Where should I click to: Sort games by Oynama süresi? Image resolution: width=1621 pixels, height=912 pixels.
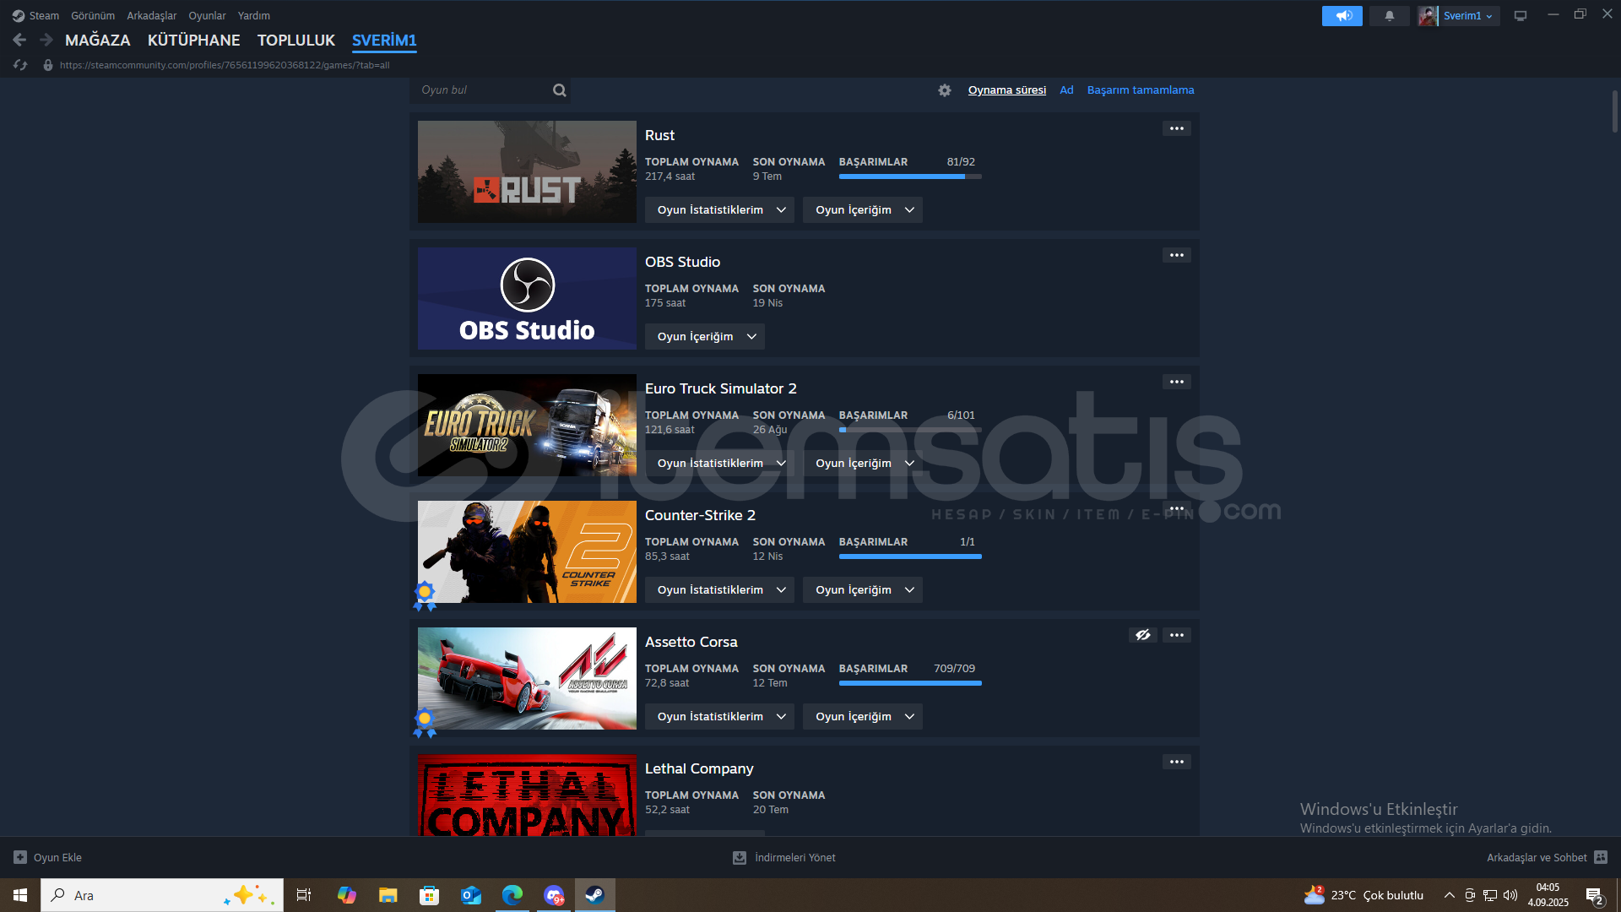pos(1007,90)
